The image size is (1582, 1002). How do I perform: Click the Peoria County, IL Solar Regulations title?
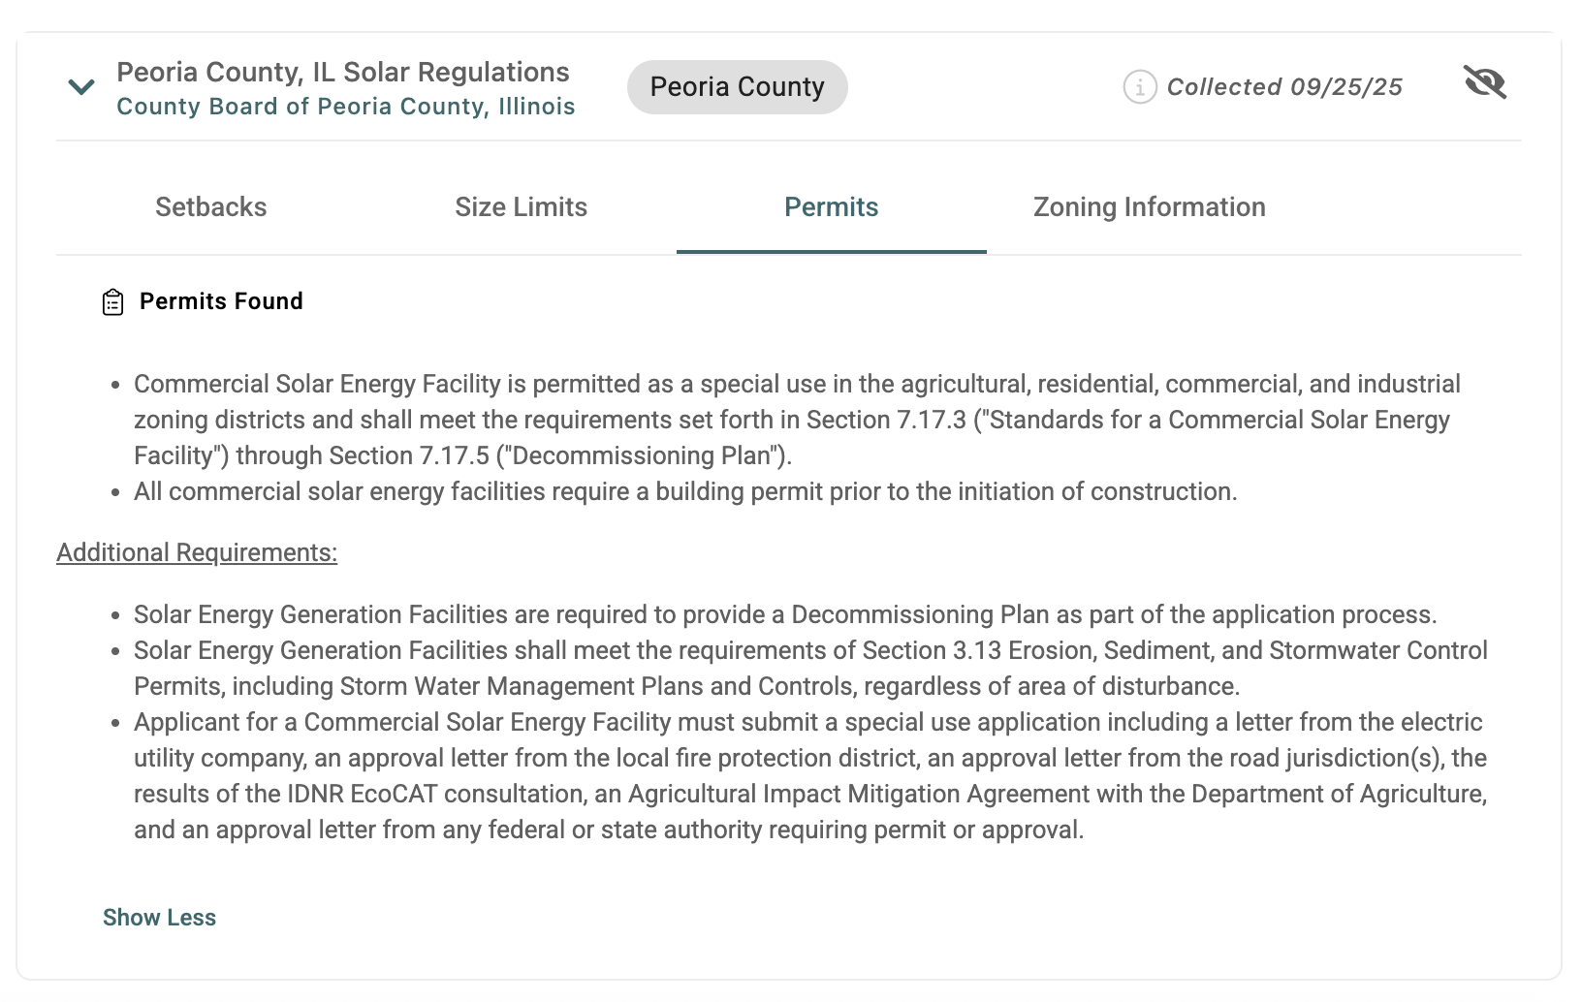coord(342,73)
